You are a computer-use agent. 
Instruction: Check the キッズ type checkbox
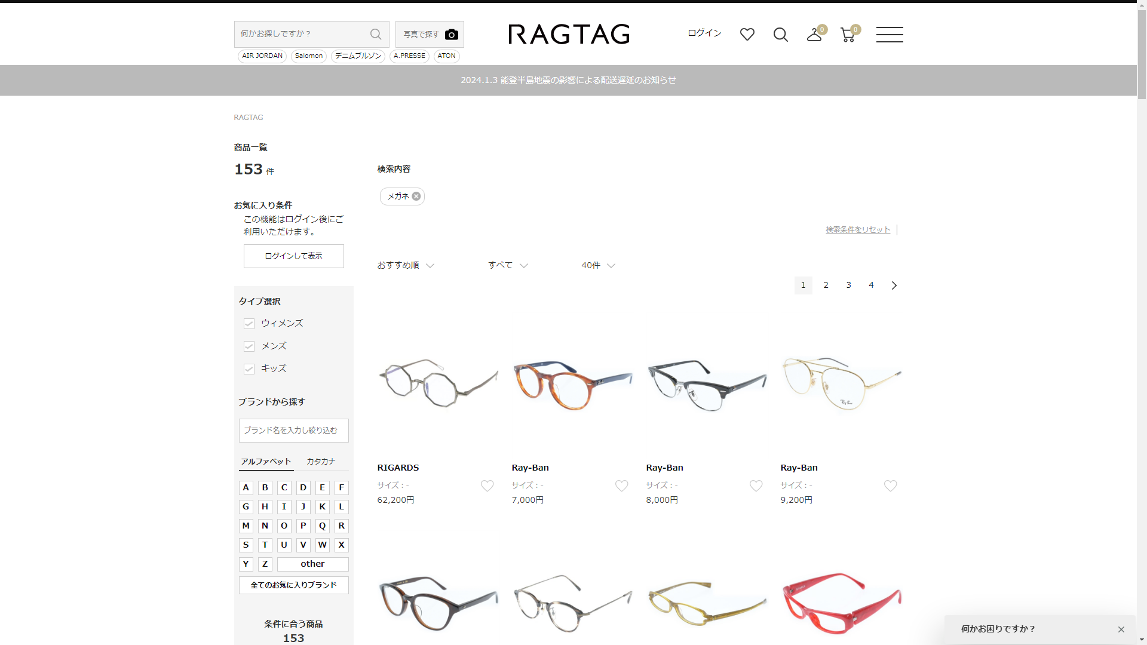(249, 369)
